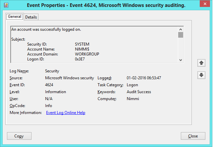Image resolution: width=213 pixels, height=147 pixels.
Task: Click the Level value Information
Action: point(55,92)
